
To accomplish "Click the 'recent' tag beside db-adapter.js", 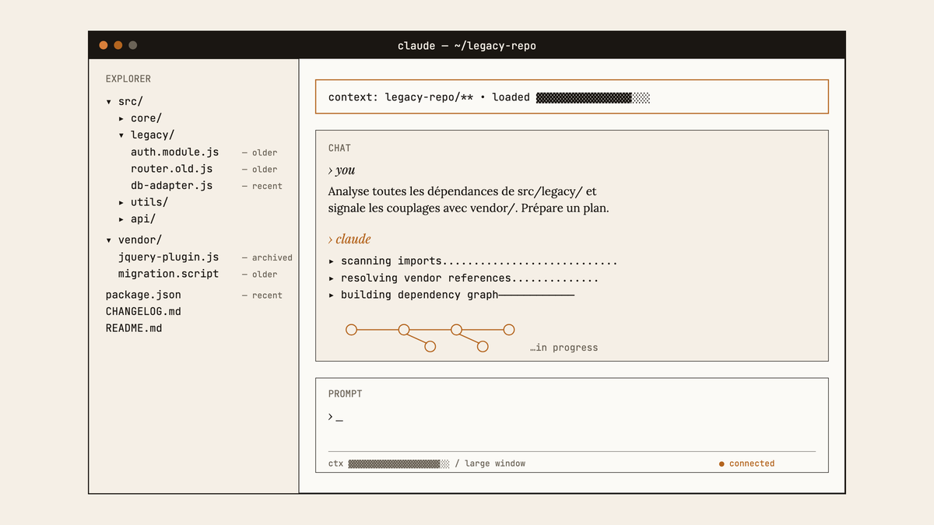I will coord(267,186).
